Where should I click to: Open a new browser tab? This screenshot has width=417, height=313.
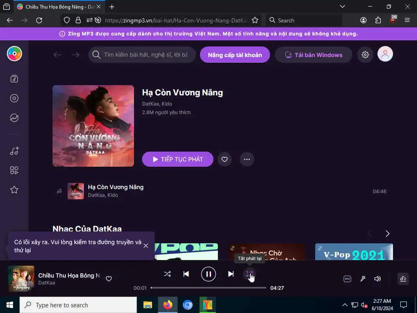coord(112,7)
